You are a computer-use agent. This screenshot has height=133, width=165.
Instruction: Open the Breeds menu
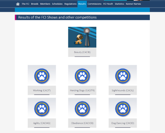tap(35, 4)
